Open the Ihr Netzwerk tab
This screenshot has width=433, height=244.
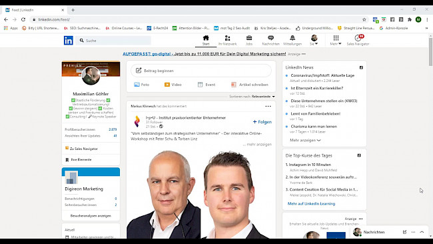click(228, 41)
